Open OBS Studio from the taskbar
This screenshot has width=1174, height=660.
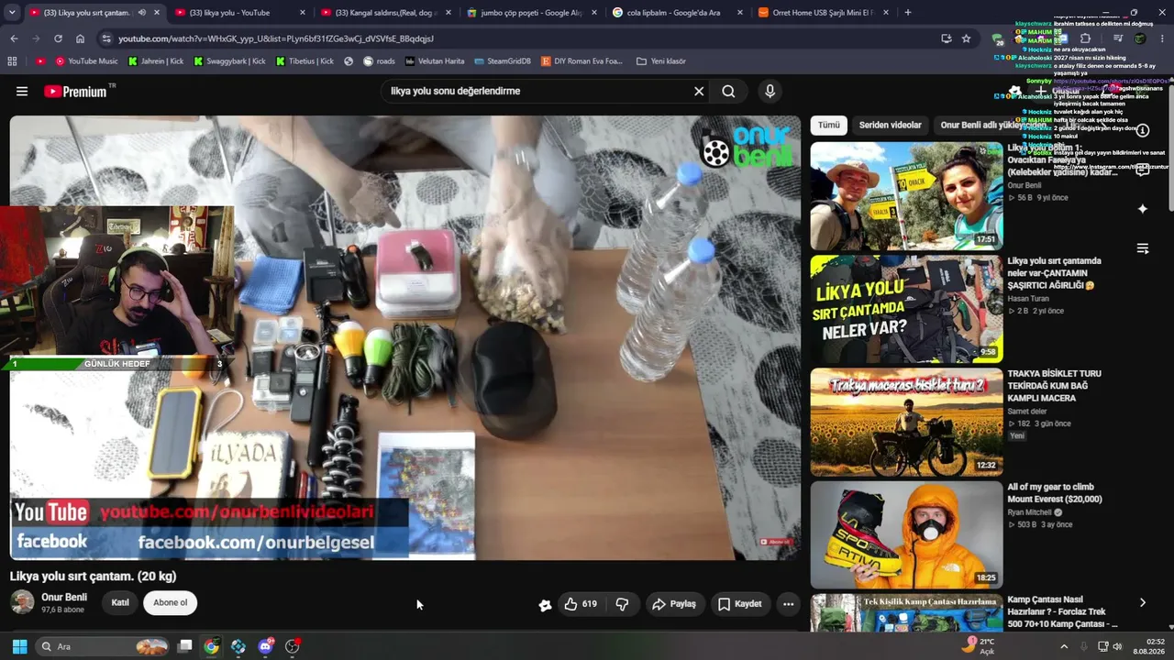(x=293, y=646)
